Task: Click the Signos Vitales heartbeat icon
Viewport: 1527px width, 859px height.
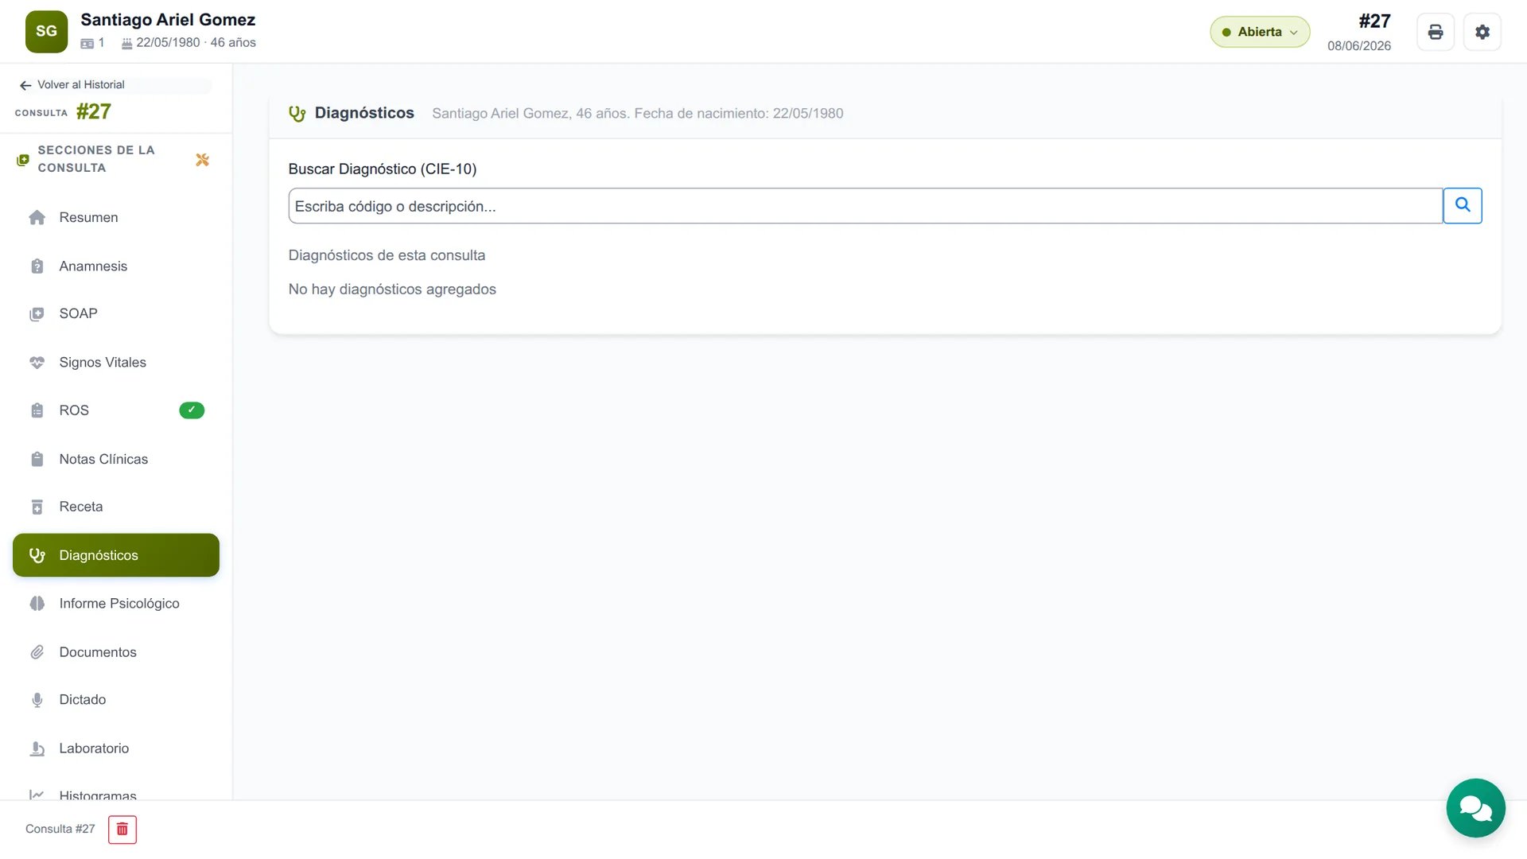Action: [37, 363]
